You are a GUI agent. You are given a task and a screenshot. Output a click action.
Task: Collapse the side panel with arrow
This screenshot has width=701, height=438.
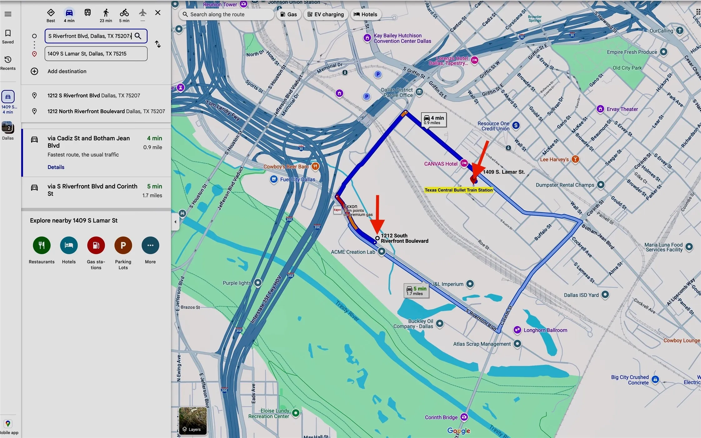[x=175, y=222]
